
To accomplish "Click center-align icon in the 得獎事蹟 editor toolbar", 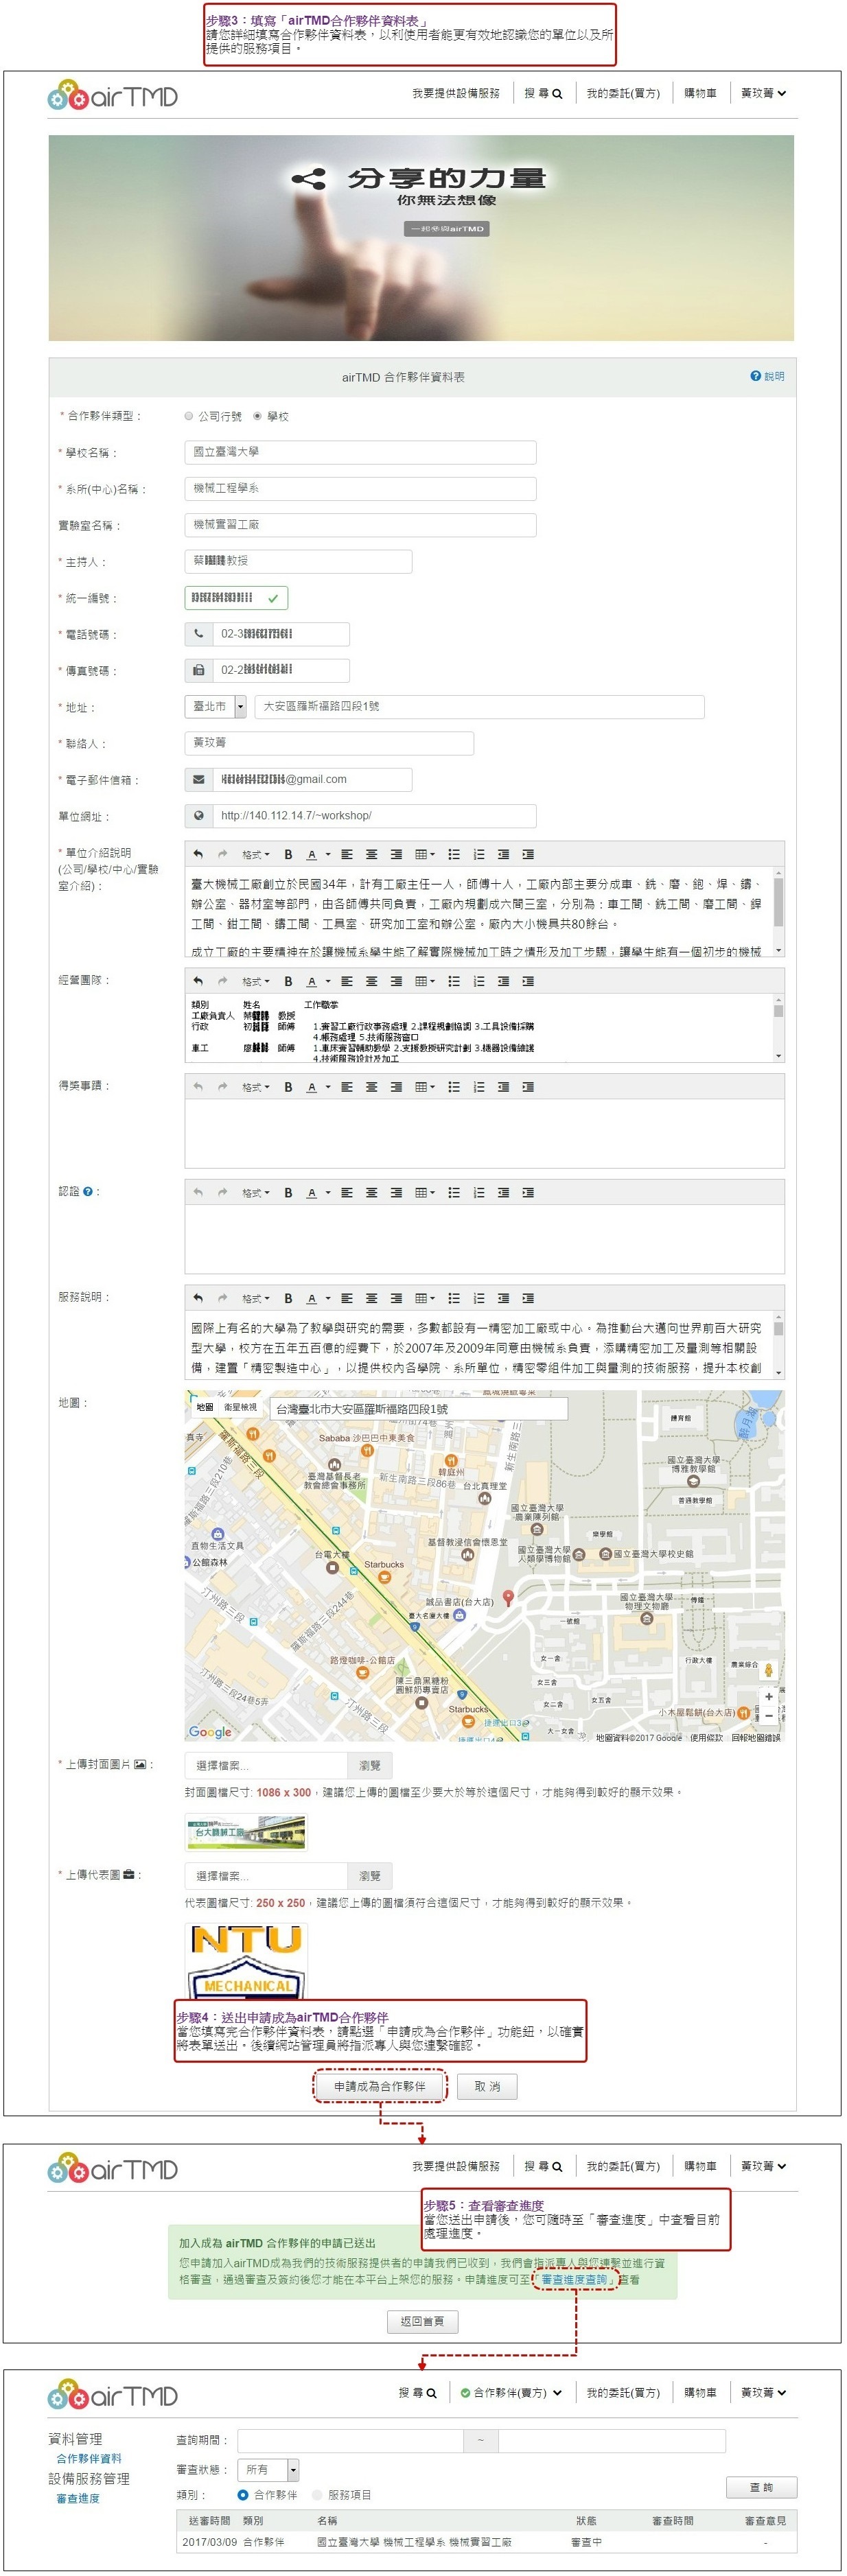I will tap(371, 1087).
